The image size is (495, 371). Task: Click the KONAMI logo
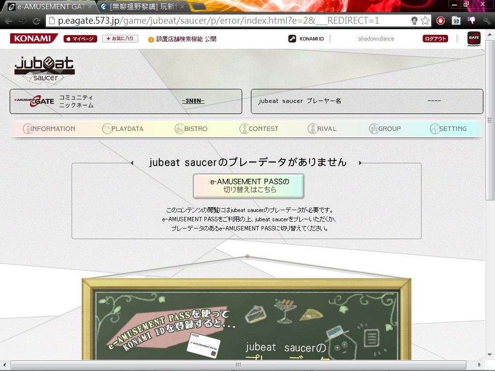pos(33,39)
